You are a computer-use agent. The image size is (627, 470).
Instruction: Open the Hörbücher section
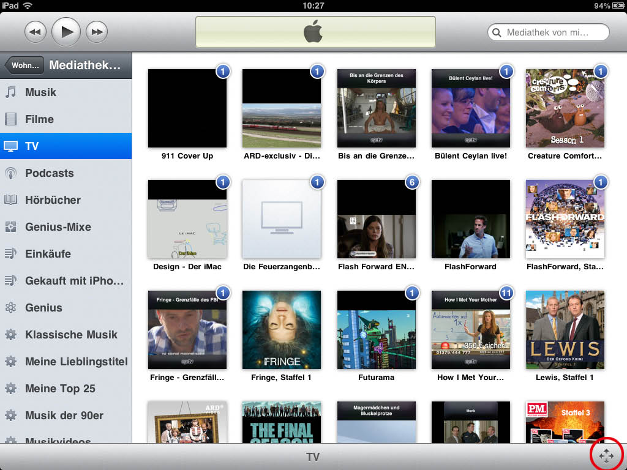(66, 200)
